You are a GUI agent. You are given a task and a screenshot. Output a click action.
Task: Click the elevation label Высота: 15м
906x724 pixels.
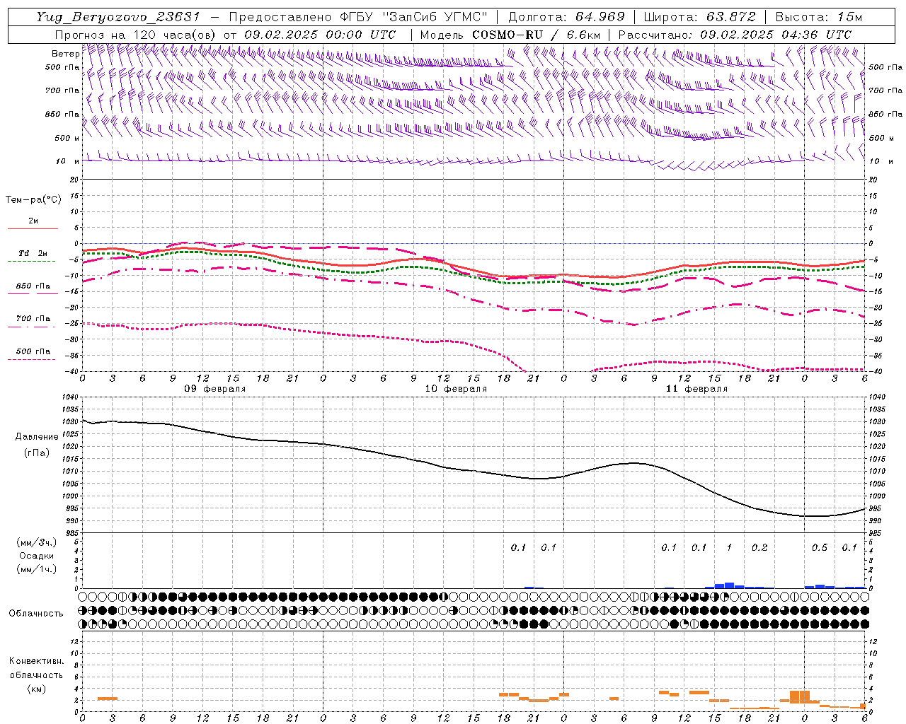[x=819, y=17]
